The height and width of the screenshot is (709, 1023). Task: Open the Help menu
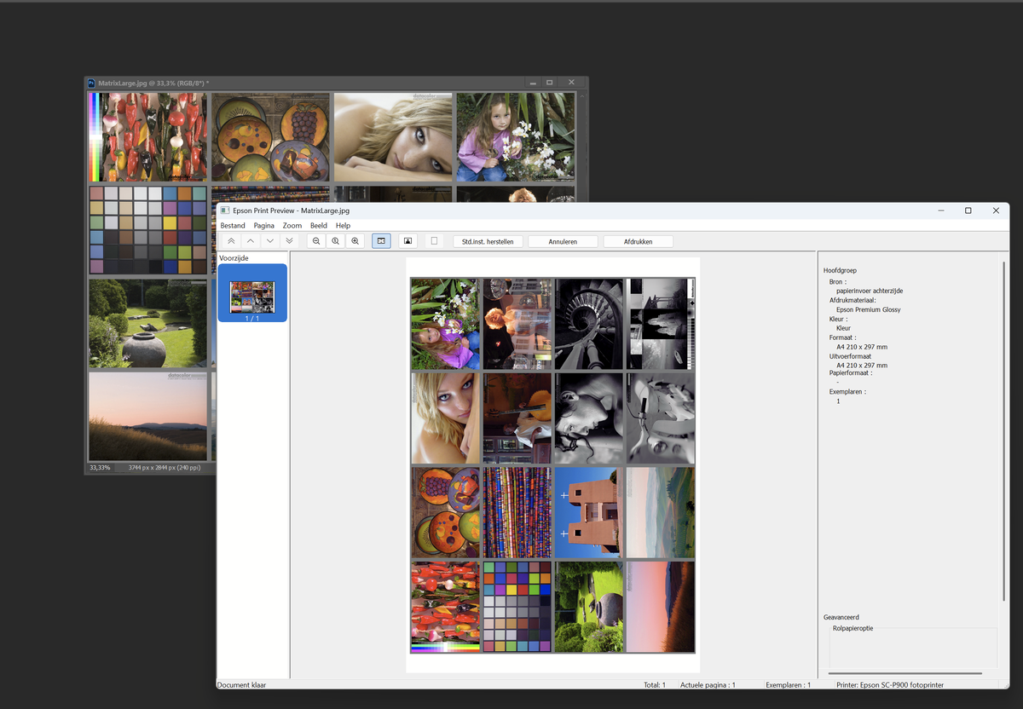[343, 226]
